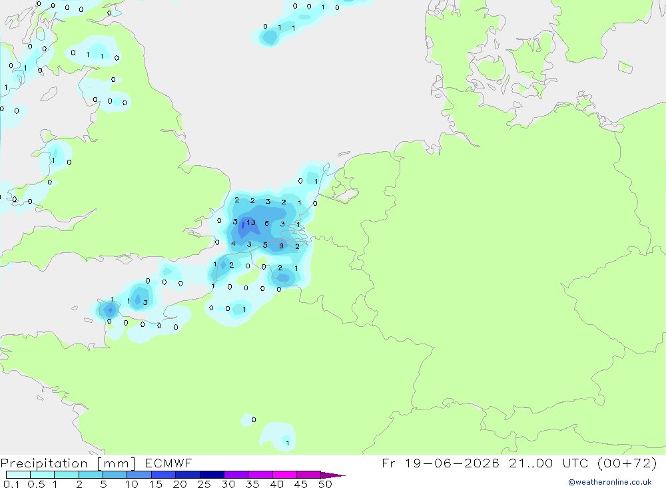Click the 0.1–0.5 mm legend color swatch

click(18, 475)
